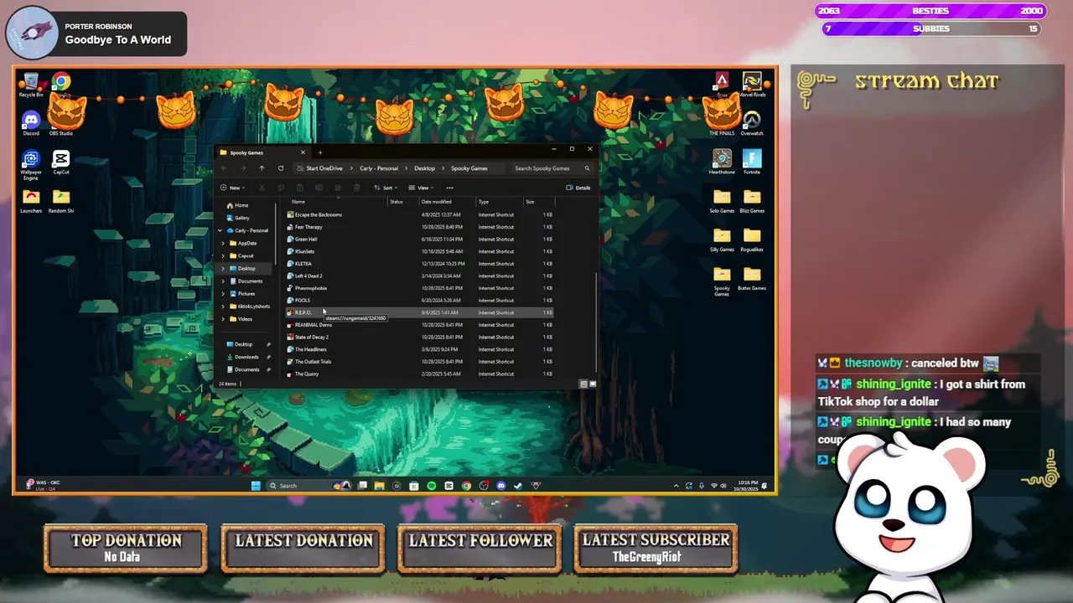Click the file list vertical scrollbar
Image resolution: width=1073 pixels, height=603 pixels.
tap(596, 322)
